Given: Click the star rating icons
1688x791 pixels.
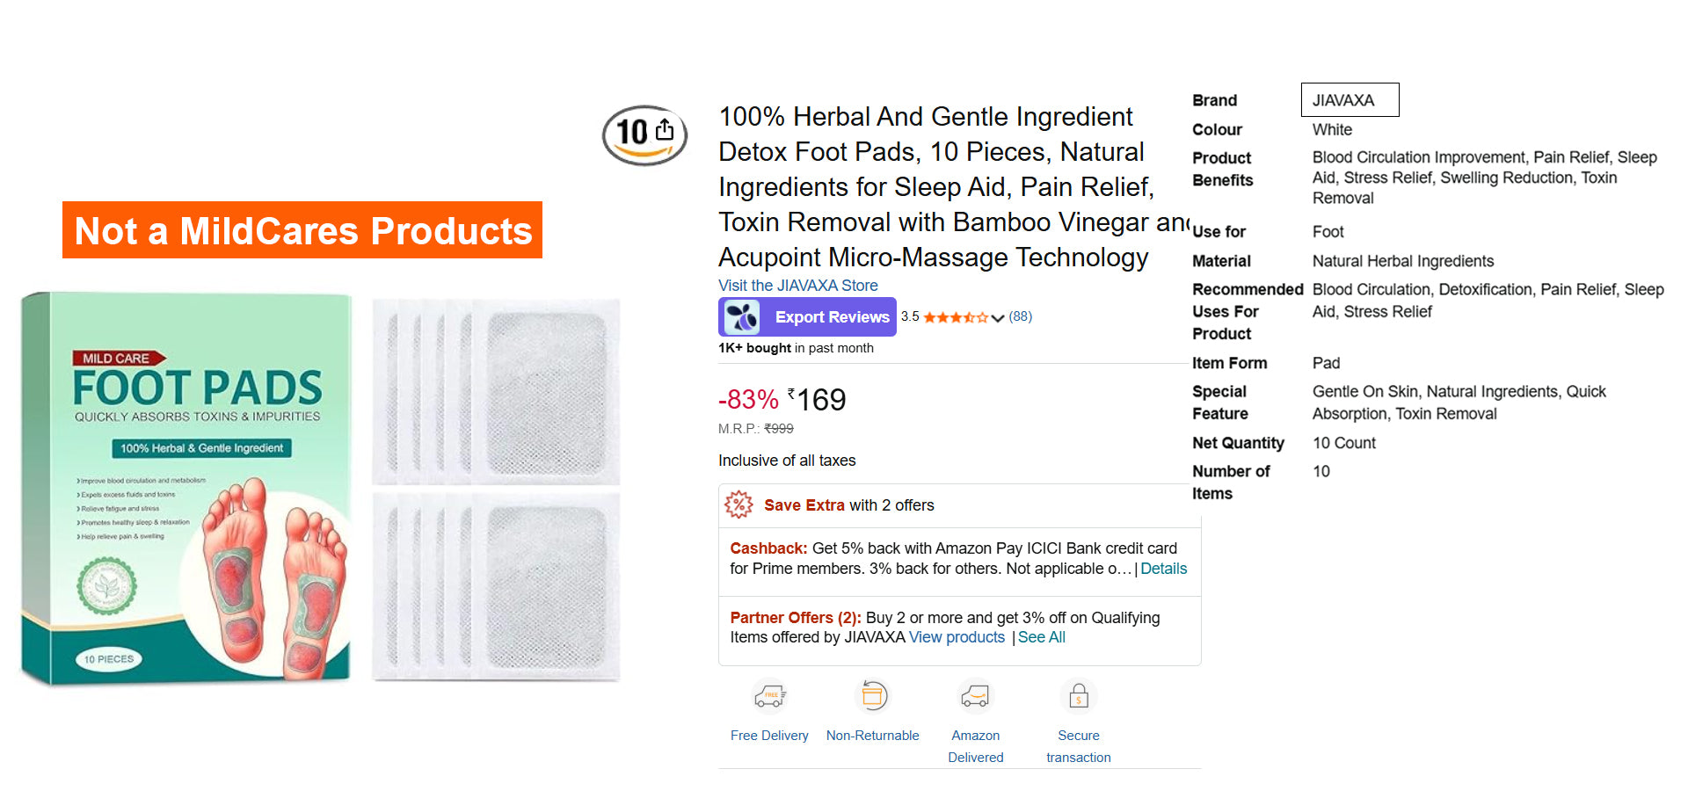Looking at the screenshot, I should click(x=956, y=317).
